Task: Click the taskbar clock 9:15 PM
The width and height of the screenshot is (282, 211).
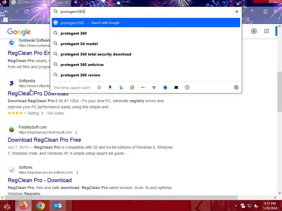Action: coord(270,204)
